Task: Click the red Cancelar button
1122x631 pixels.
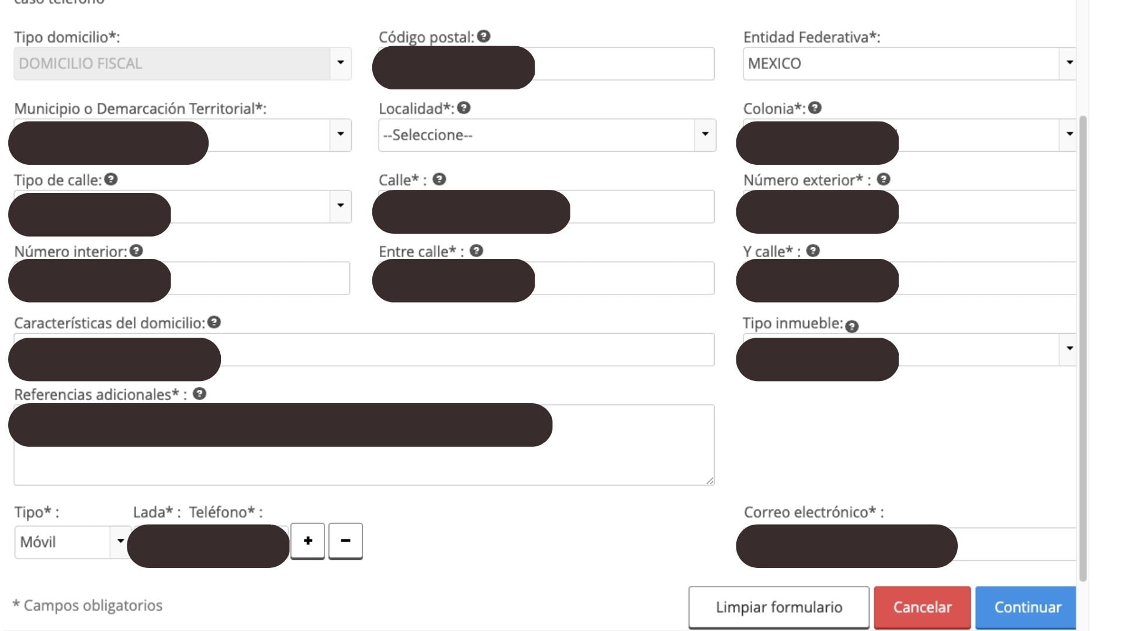Action: pos(922,607)
